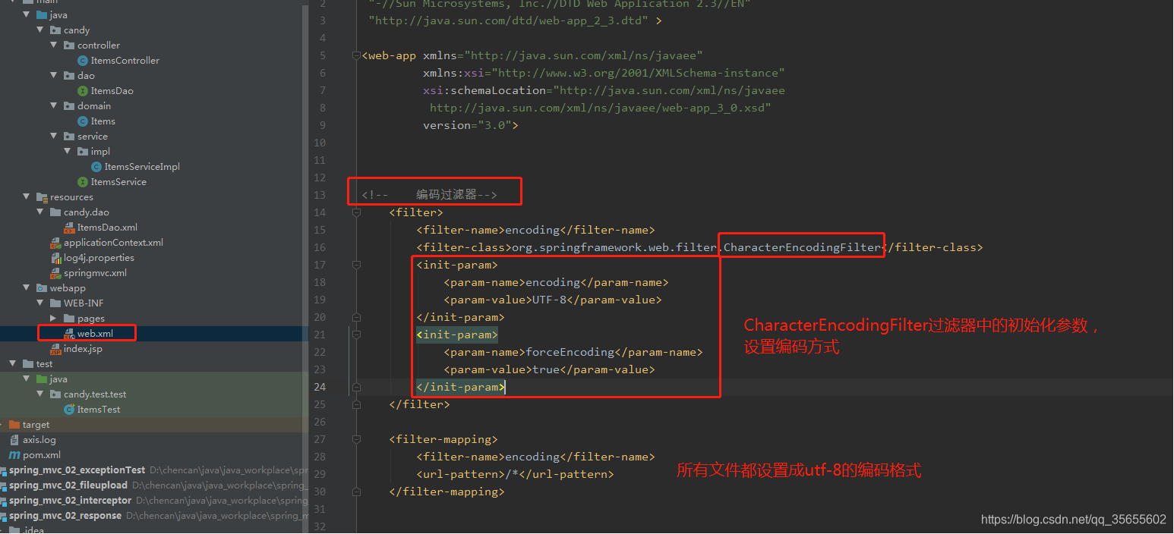The height and width of the screenshot is (534, 1174).
Task: Select the spring_mvc_02_exceptionTest module
Action: 77,470
